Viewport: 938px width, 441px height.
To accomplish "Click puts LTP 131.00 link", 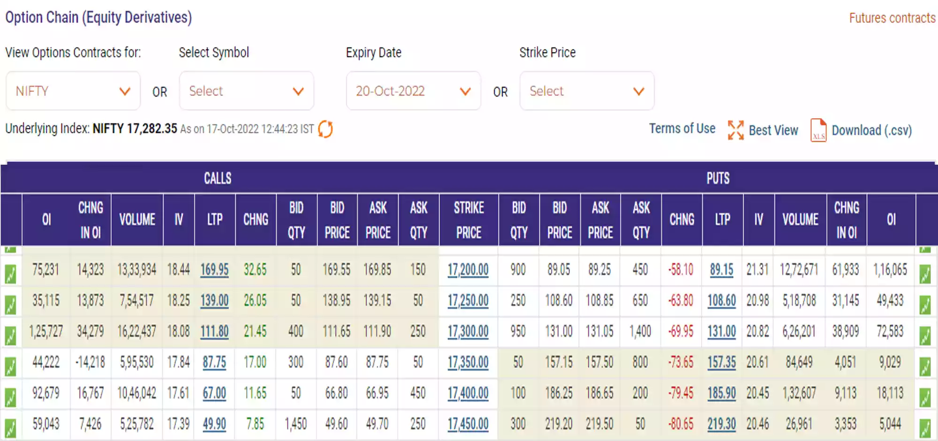I will pyautogui.click(x=721, y=332).
